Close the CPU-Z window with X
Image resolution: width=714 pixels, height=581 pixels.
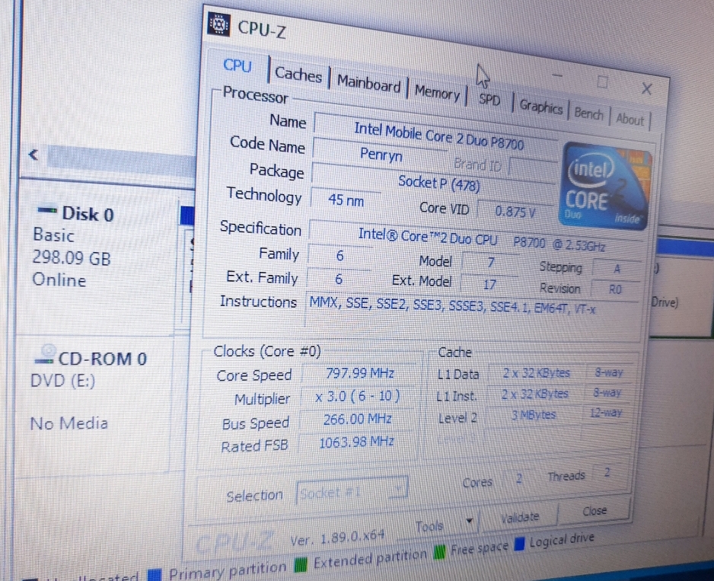(646, 89)
